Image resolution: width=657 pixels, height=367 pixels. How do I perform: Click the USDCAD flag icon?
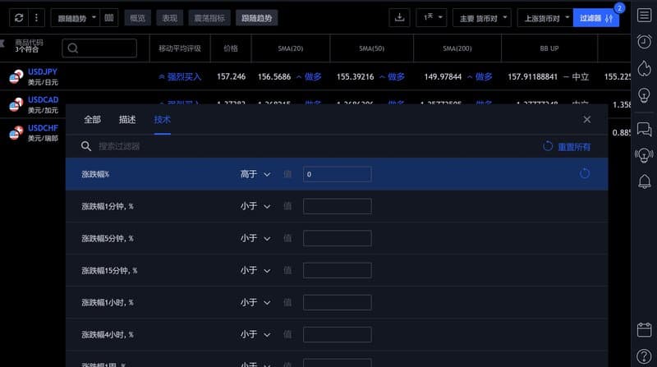pyautogui.click(x=16, y=105)
